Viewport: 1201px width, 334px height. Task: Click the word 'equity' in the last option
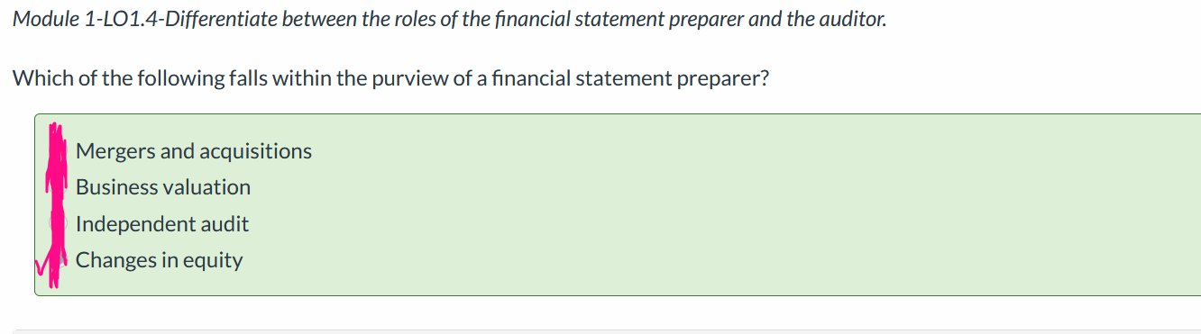pyautogui.click(x=213, y=261)
